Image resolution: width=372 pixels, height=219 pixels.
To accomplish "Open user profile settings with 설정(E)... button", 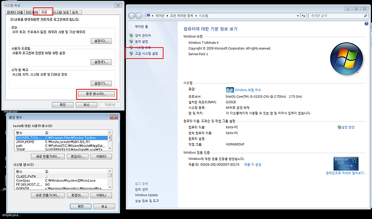I will click(101, 62).
